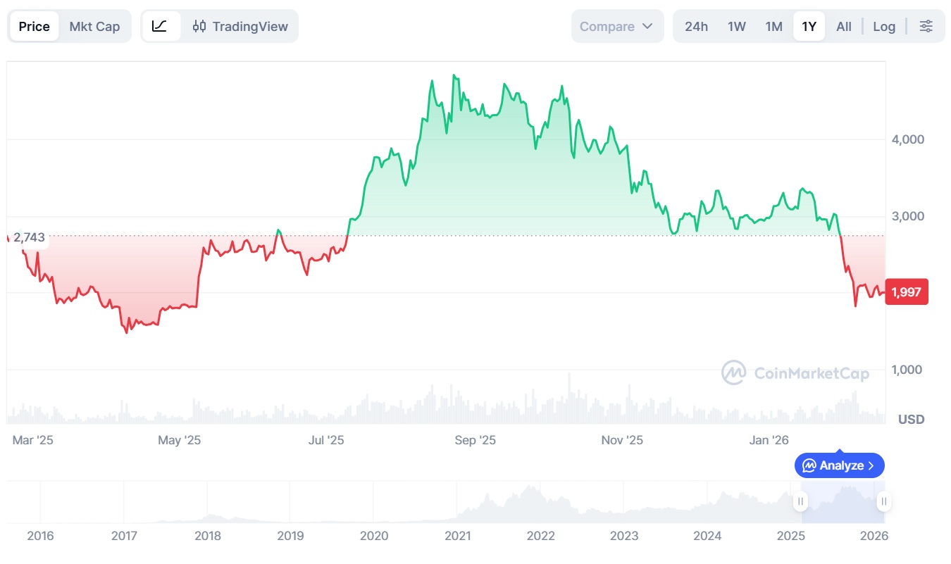Switch to Mkt Cap view
Viewport: 951px width, 564px height.
[94, 26]
